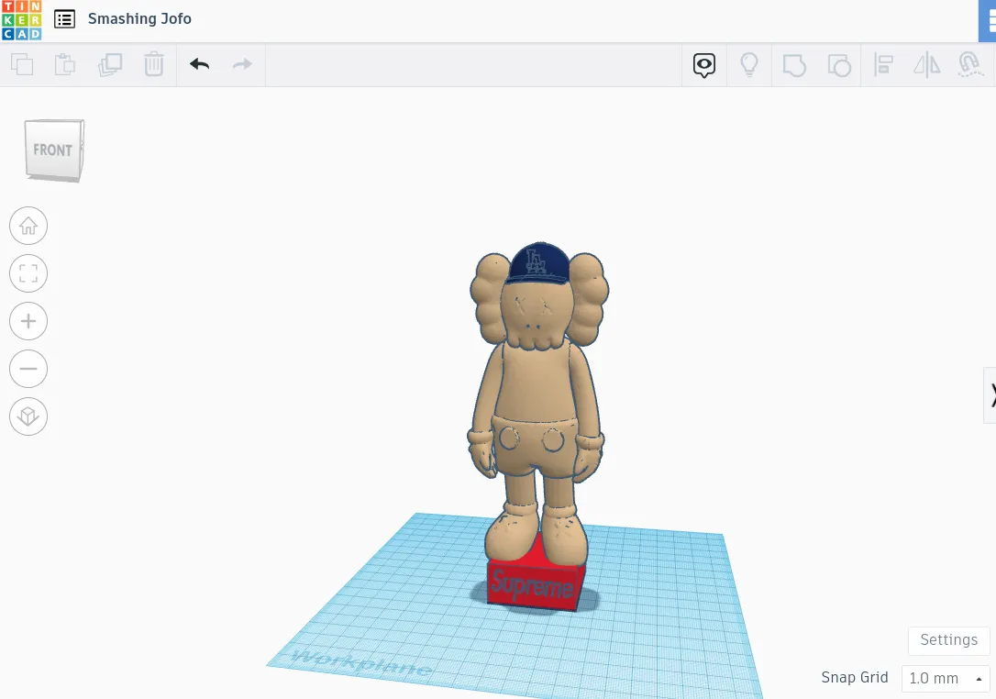The width and height of the screenshot is (996, 699).
Task: Click the Paste clipboard icon
Action: pos(65,64)
